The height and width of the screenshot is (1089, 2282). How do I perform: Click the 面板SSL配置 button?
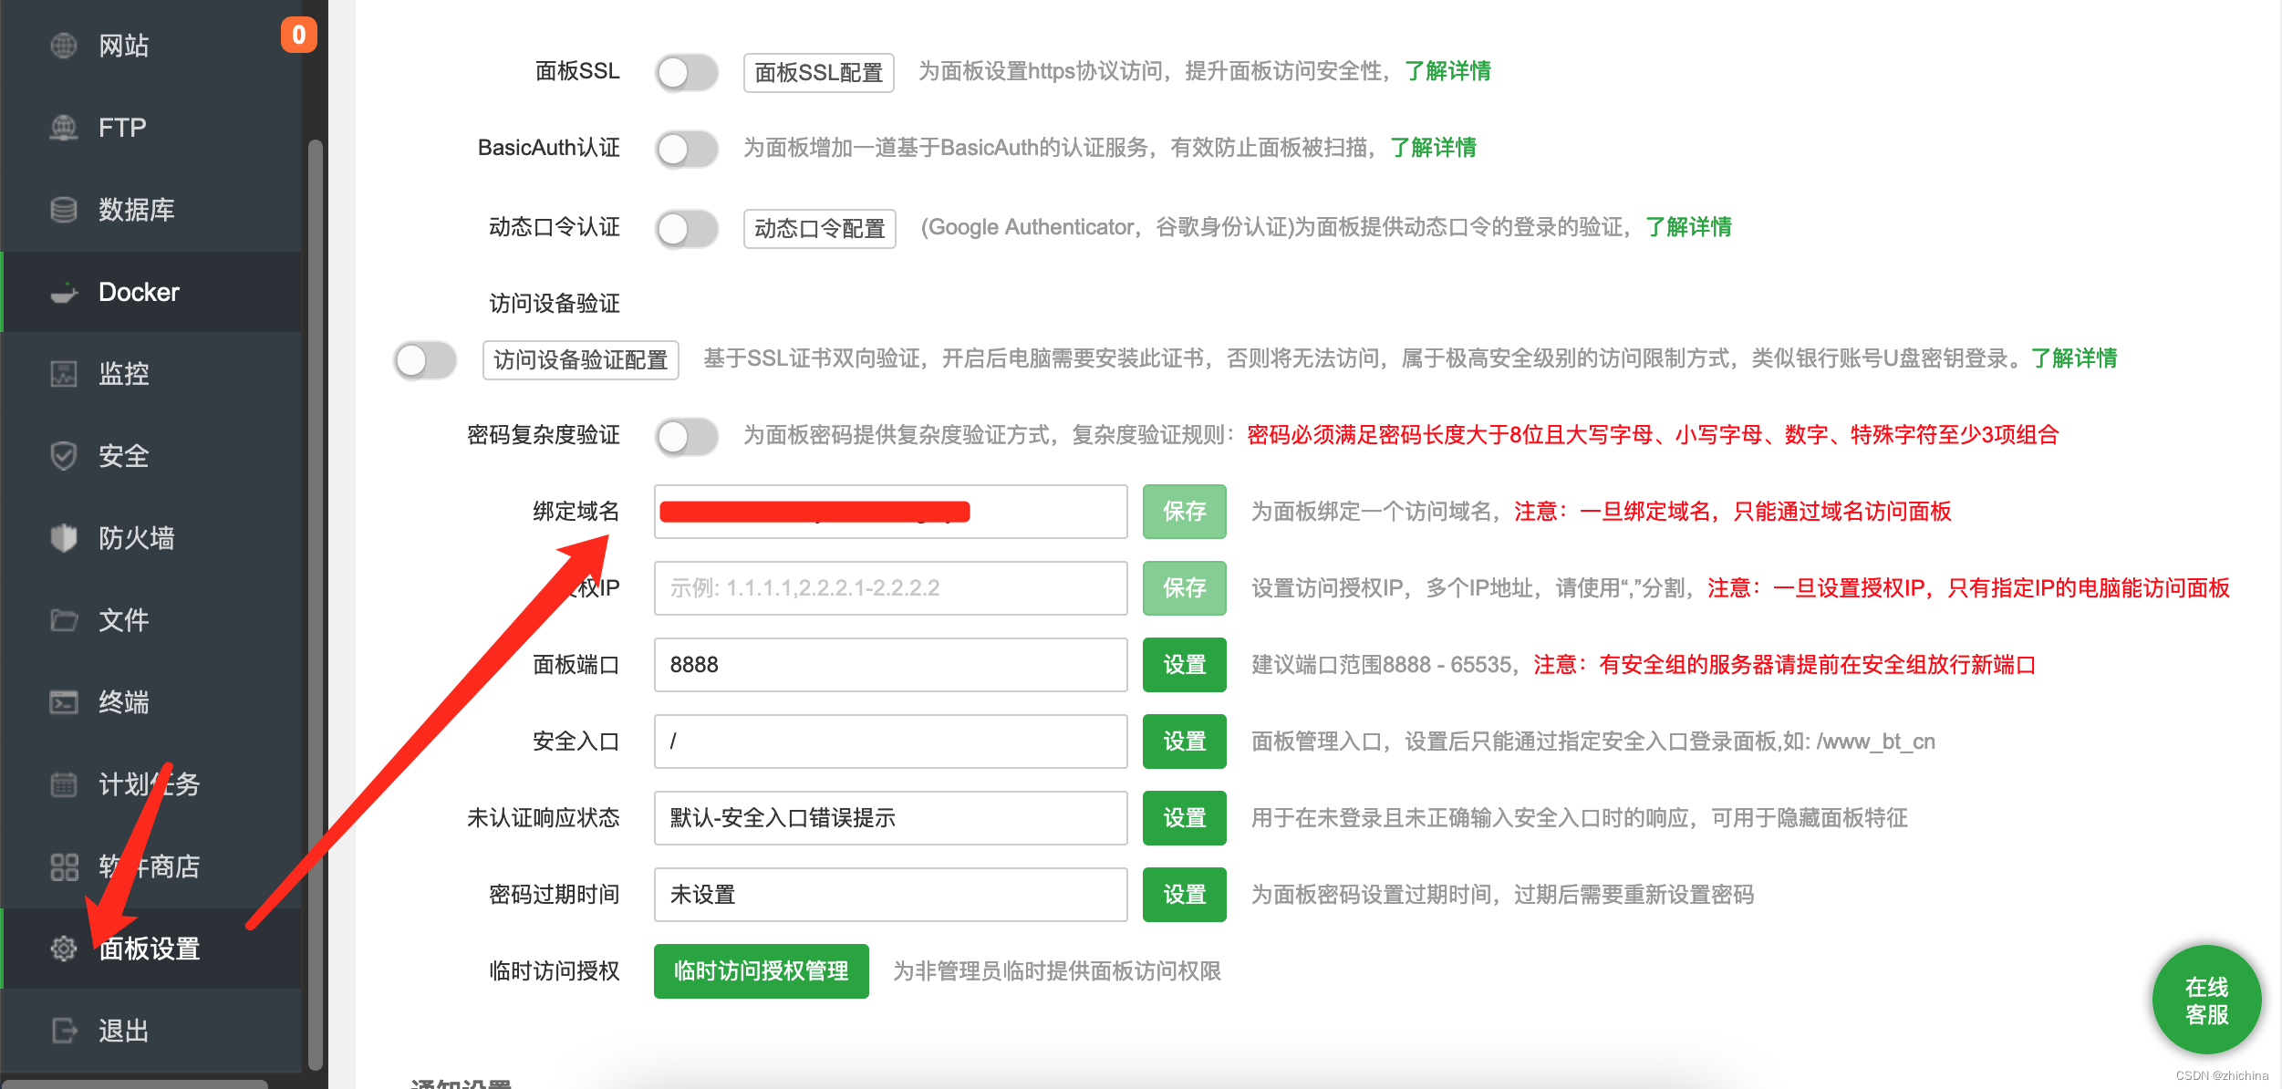818,72
